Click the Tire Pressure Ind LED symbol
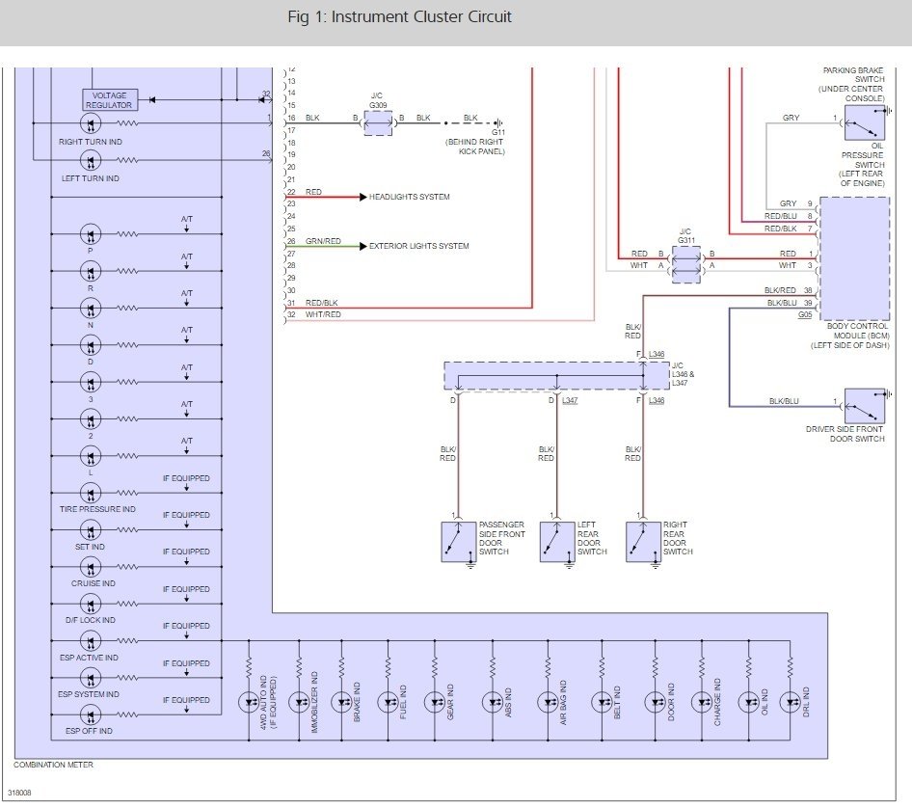Viewport: 912px width, 808px height. click(91, 494)
